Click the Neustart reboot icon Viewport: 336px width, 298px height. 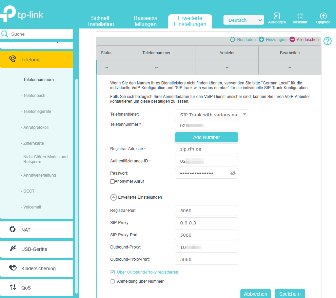click(x=300, y=16)
